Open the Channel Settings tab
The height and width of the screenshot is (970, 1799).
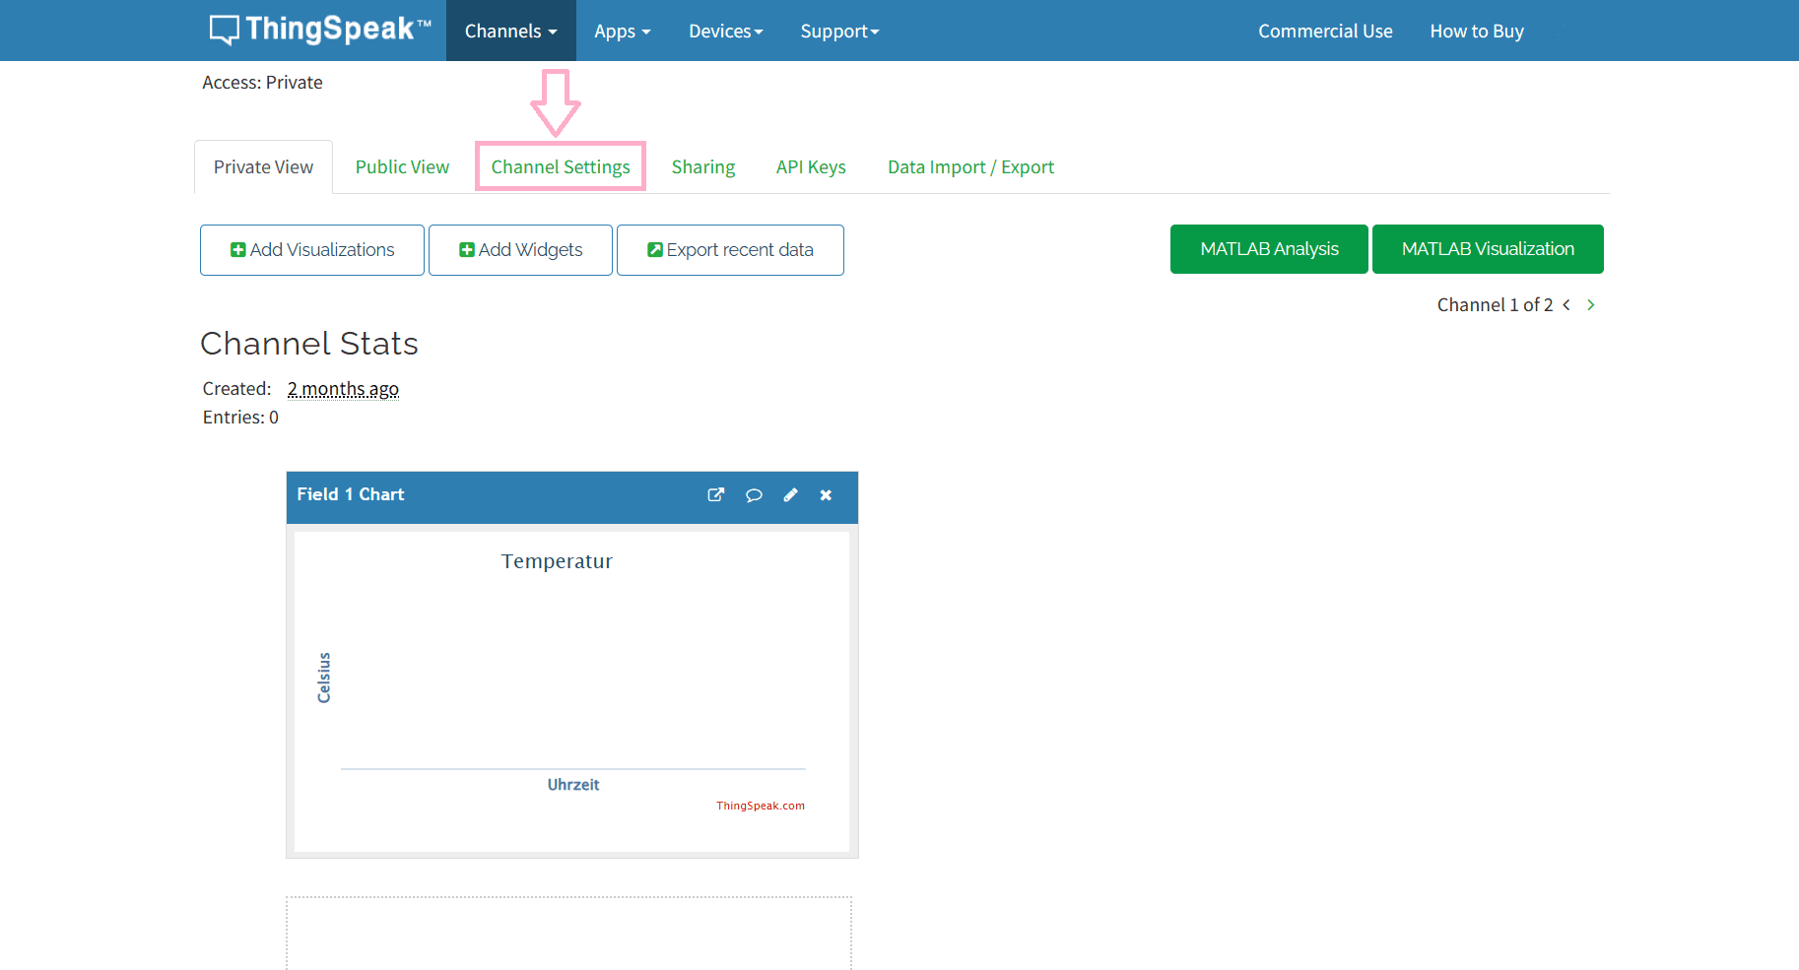pyautogui.click(x=561, y=167)
